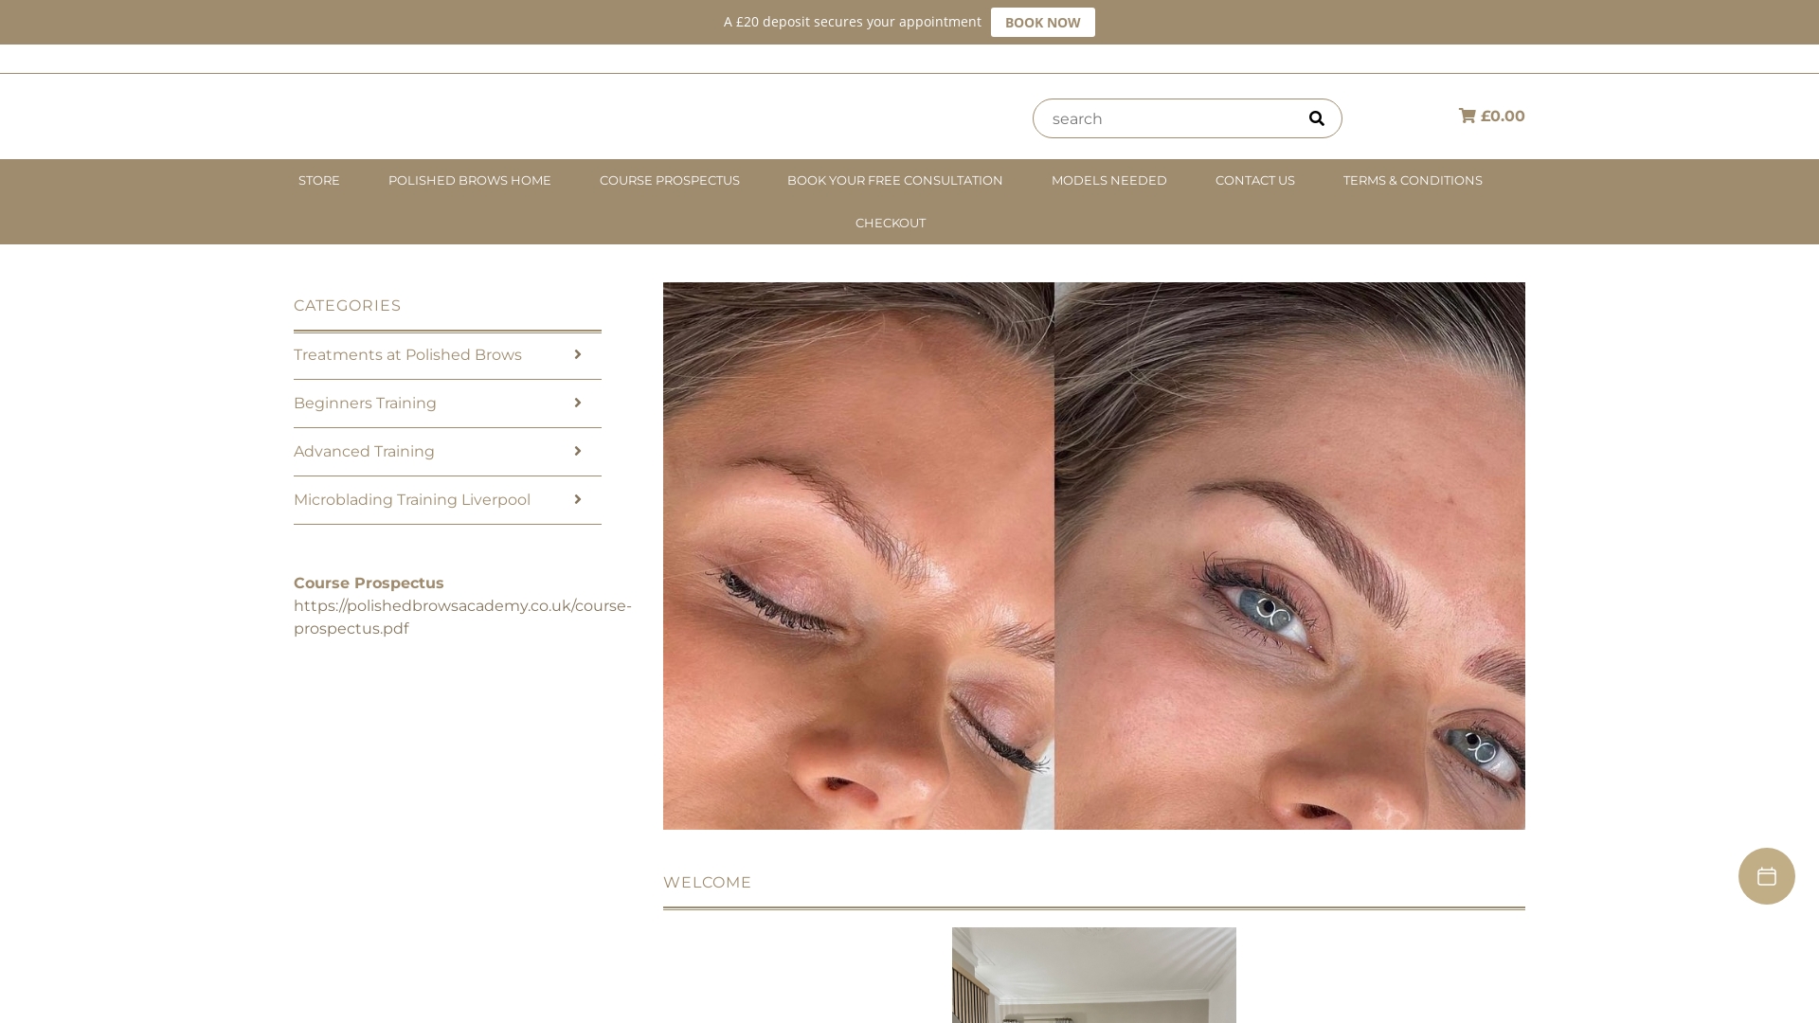Open the shopping cart showing £0.00
The width and height of the screenshot is (1819, 1023).
click(x=1491, y=116)
